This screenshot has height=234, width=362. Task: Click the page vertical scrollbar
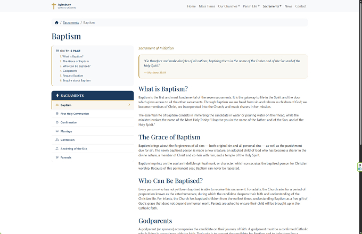[x=360, y=73]
